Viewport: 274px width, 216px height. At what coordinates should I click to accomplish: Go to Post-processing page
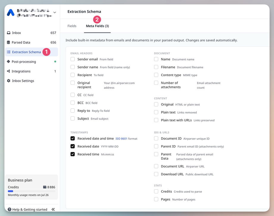click(x=32, y=62)
